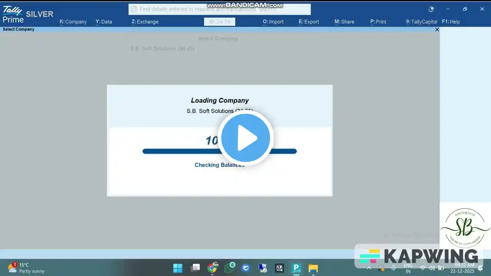
Task: Open Wi-Fi network settings in the tray
Action: 423,268
